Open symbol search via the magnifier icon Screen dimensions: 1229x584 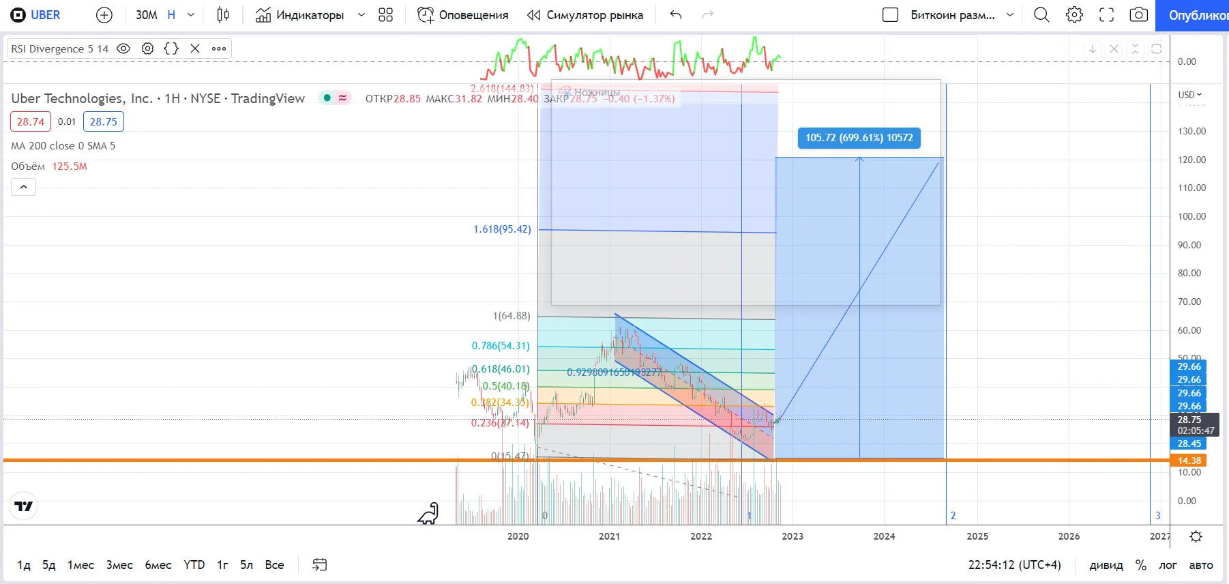[1041, 15]
